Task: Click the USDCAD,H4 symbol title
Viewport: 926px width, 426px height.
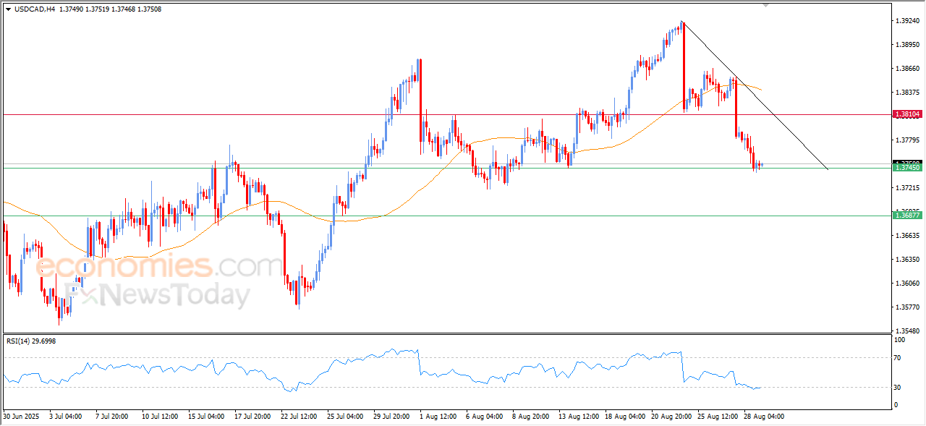Action: [x=33, y=9]
